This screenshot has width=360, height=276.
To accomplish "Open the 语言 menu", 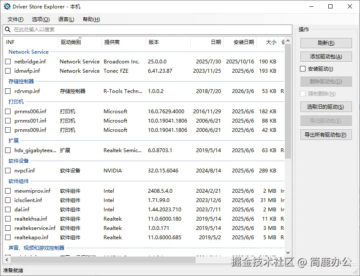I will coord(66,19).
